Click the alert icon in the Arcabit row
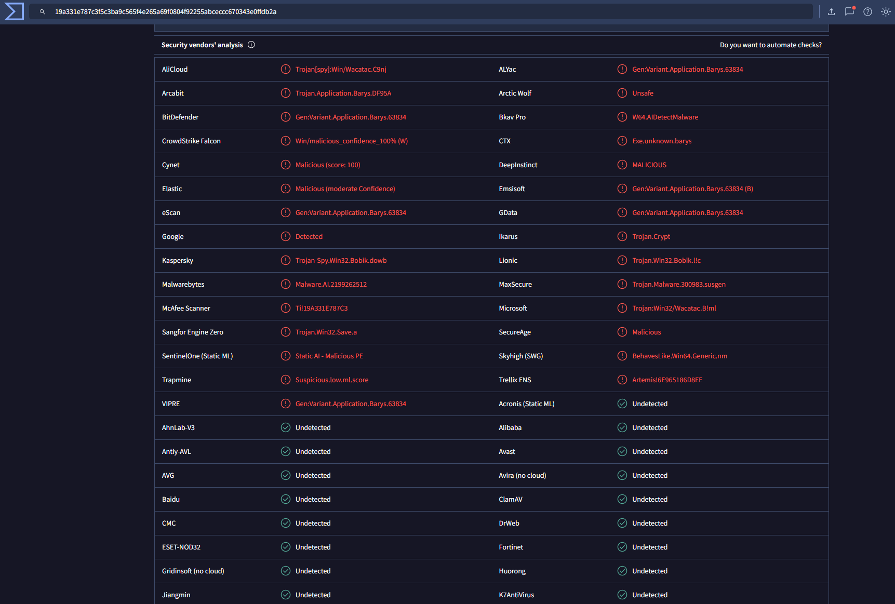The width and height of the screenshot is (895, 604). tap(286, 93)
